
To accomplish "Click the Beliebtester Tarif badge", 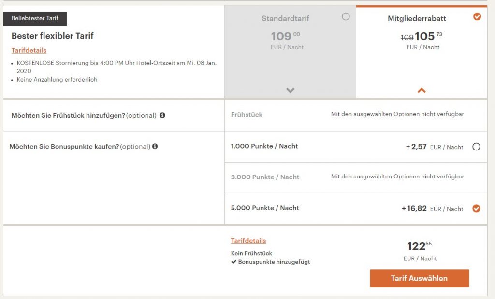I will click(x=35, y=18).
